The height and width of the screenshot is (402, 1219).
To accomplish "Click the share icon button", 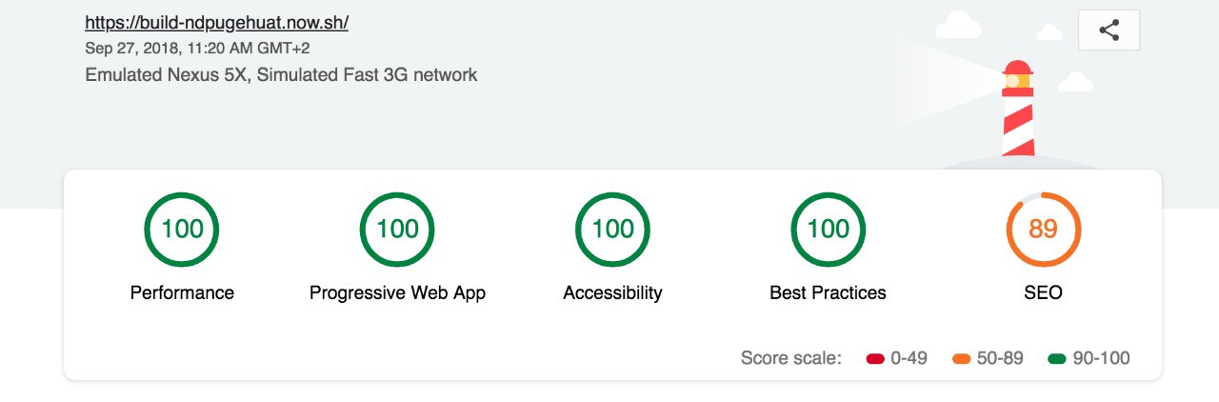I will pyautogui.click(x=1109, y=30).
